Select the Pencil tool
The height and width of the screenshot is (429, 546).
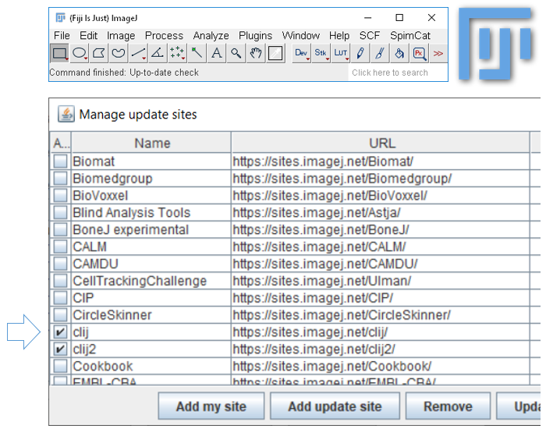tap(360, 53)
